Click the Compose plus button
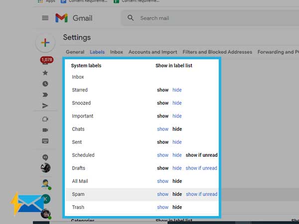 point(45,42)
